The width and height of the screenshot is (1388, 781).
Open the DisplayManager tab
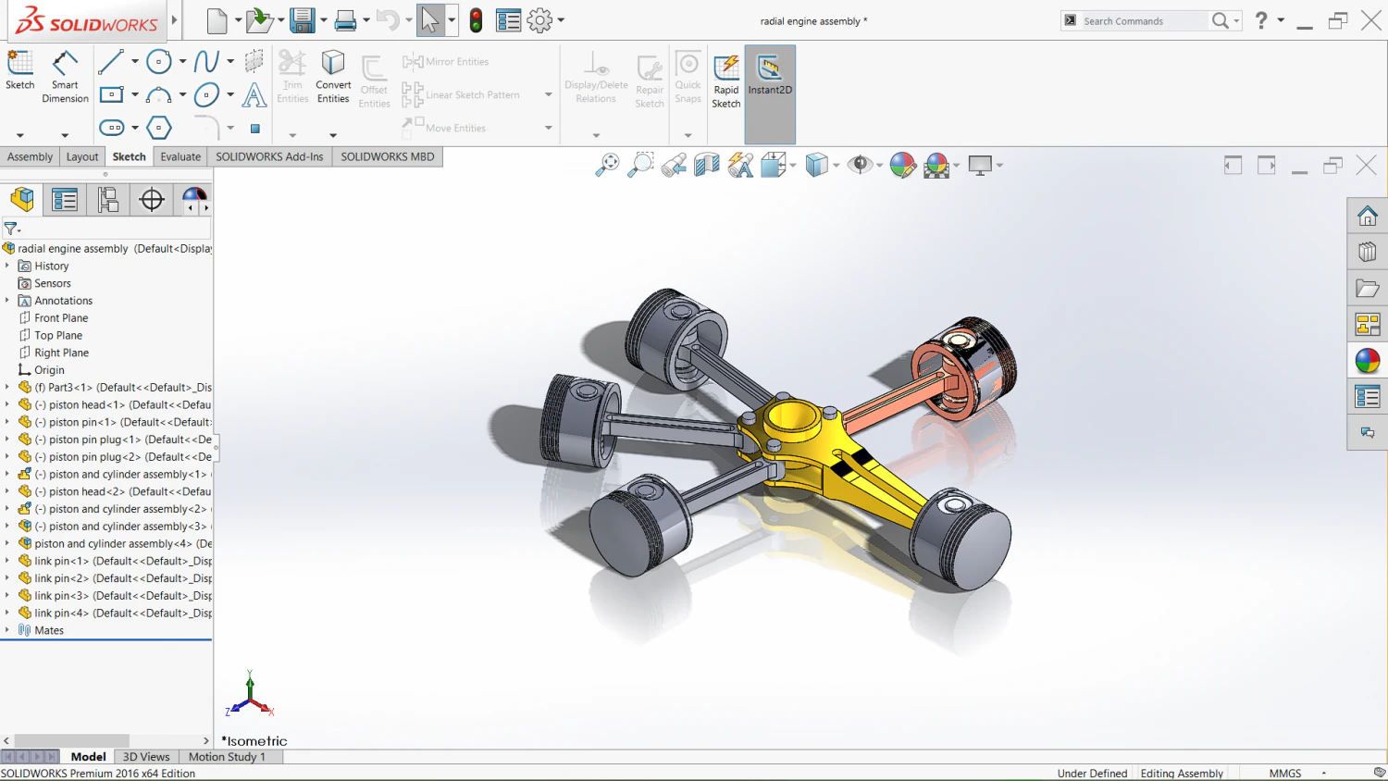point(192,196)
